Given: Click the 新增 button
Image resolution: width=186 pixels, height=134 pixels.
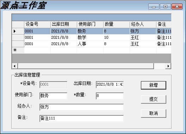Looking at the screenshot, I should tap(153, 85).
